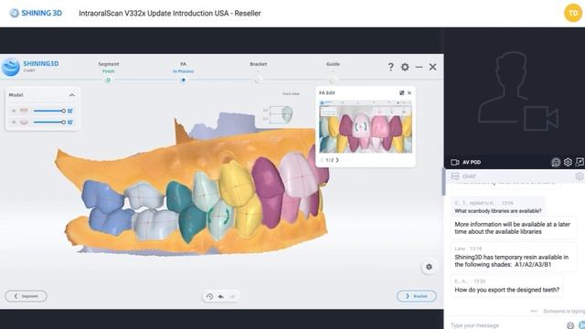The image size is (585, 329).
Task: Open AV POD settings gear
Action: click(x=568, y=163)
